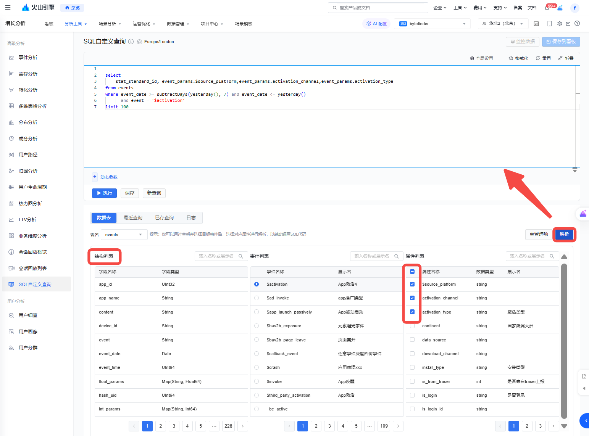Toggle select-all checkbox in 属性列表 header
This screenshot has height=436, width=589.
pyautogui.click(x=412, y=272)
